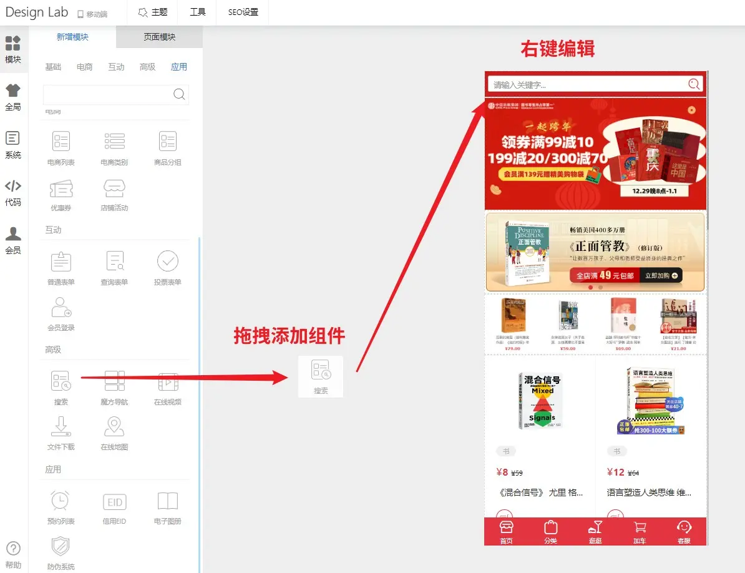Jump to the 电商 category filter
Viewport: 745px width, 573px height.
85,67
